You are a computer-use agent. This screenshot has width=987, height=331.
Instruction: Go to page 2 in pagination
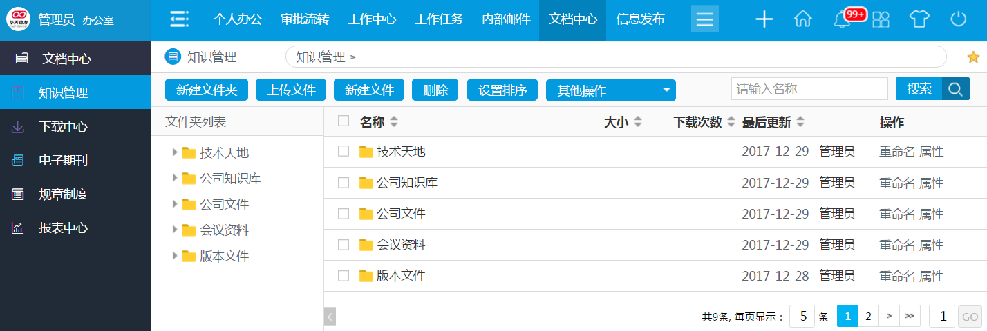(x=868, y=317)
